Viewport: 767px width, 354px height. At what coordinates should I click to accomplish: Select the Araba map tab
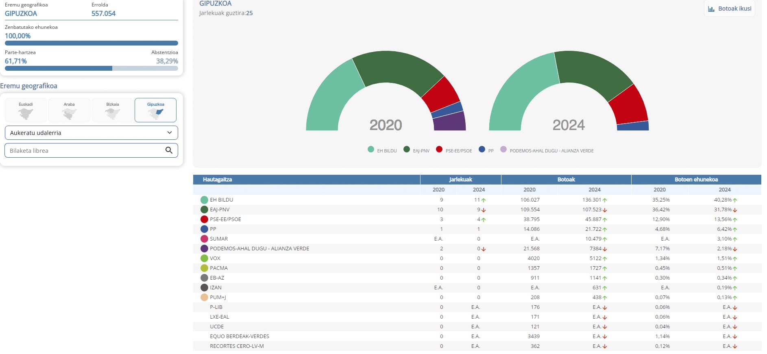69,110
